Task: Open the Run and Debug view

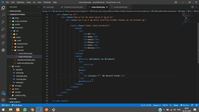Action: [3, 29]
